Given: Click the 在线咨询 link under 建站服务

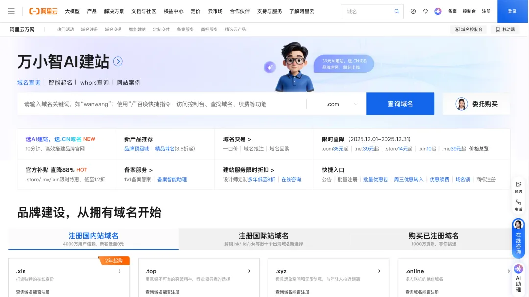Looking at the screenshot, I should pyautogui.click(x=291, y=180).
